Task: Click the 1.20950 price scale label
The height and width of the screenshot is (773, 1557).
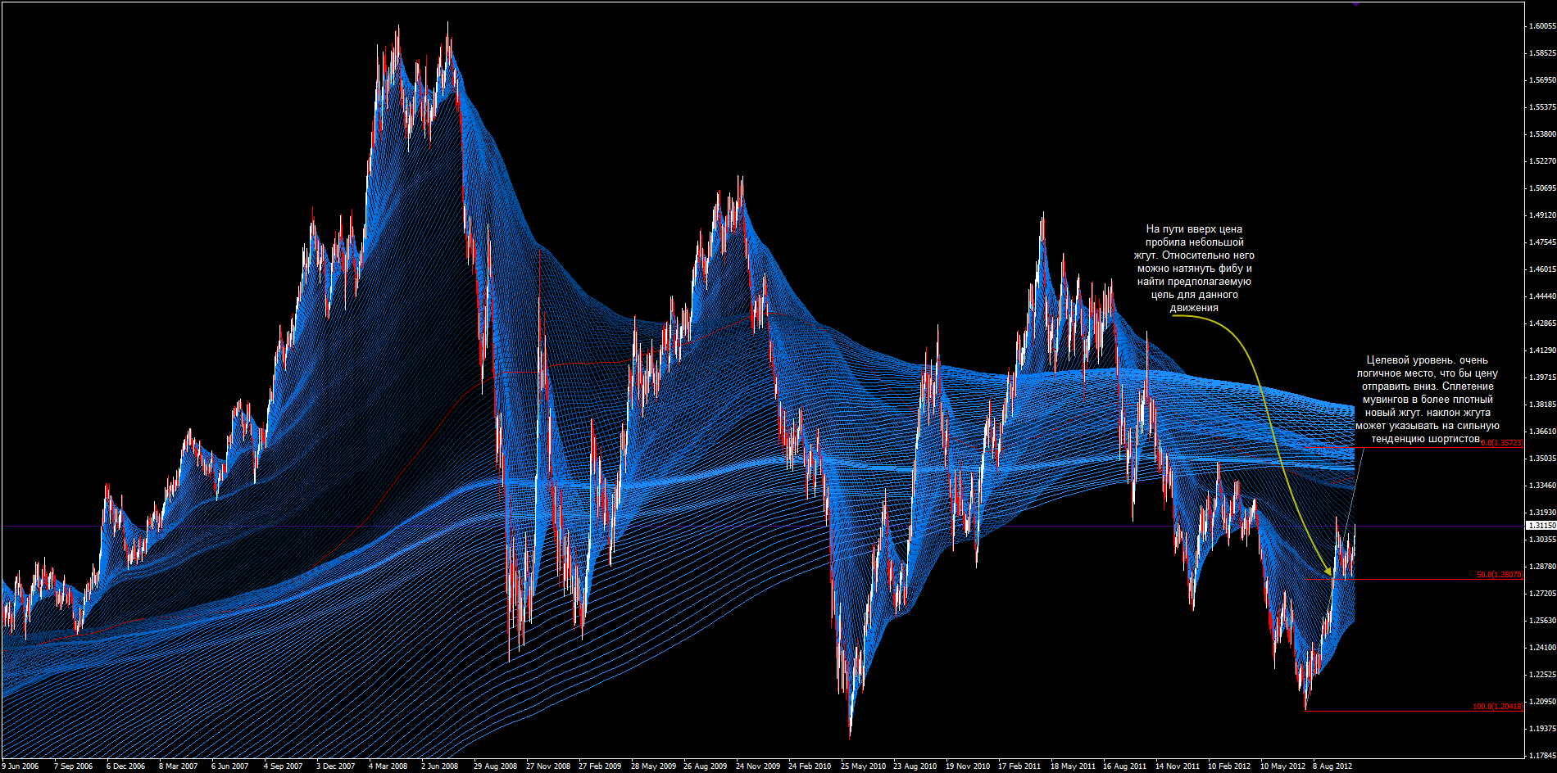Action: tap(1542, 702)
